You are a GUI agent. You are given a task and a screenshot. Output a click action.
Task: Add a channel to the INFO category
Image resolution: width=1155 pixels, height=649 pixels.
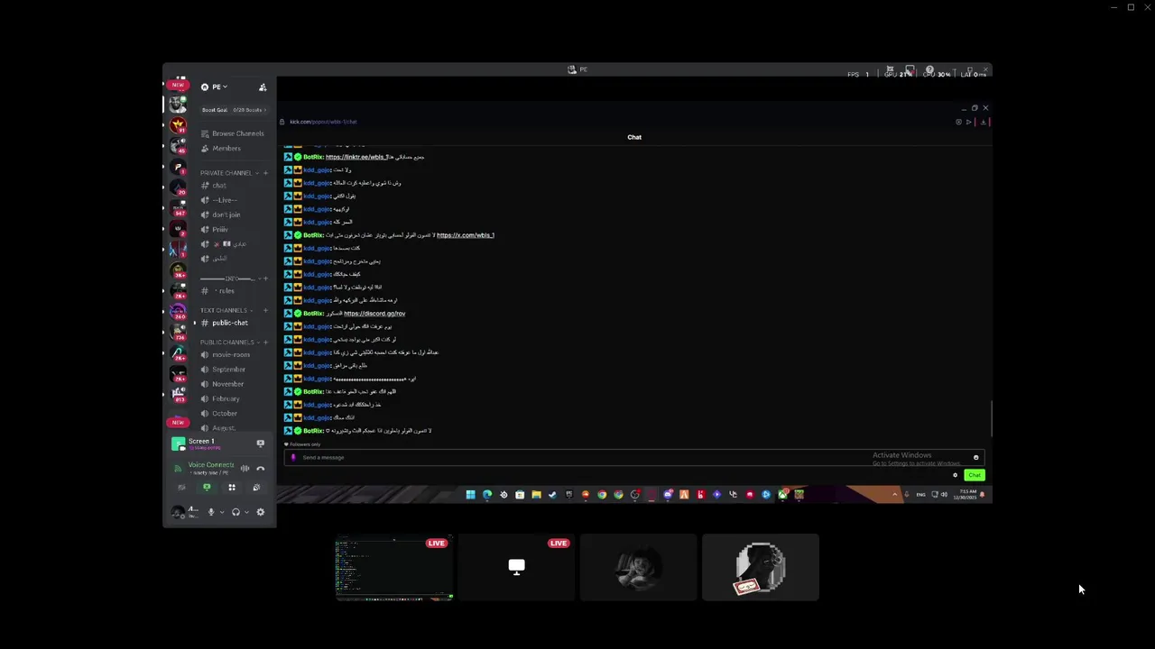(265, 279)
